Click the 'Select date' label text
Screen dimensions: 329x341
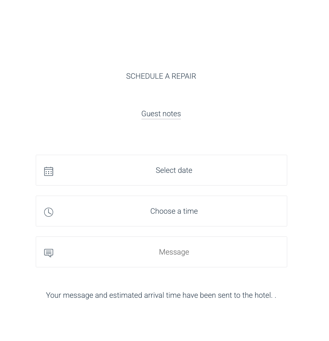174,170
